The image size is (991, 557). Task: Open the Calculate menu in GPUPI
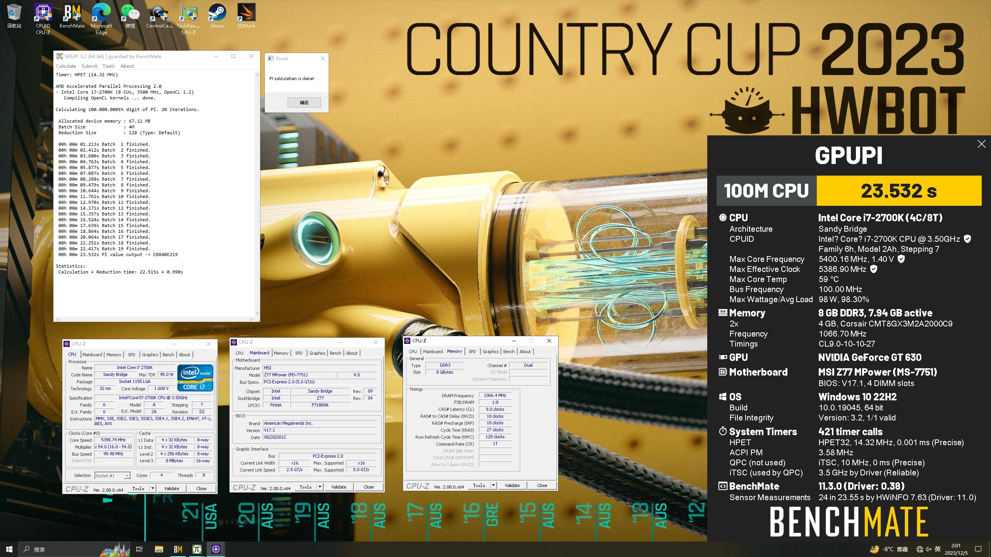pos(66,66)
